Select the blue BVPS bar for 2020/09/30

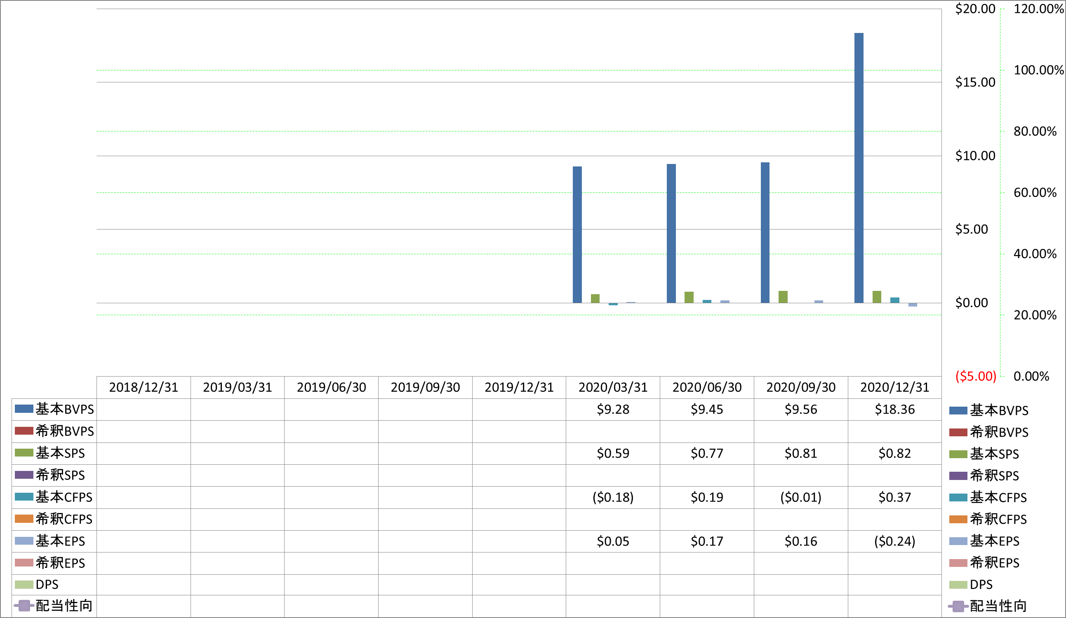click(x=765, y=232)
